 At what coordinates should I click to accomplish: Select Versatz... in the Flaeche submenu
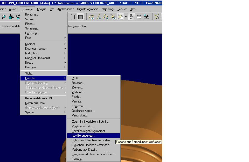pyautogui.click(x=94, y=101)
